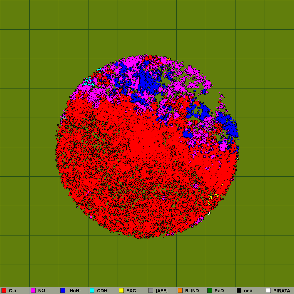This screenshot has height=294, width=294.
Task: Click the gray [AEF] legend swatch
Action: (x=151, y=290)
